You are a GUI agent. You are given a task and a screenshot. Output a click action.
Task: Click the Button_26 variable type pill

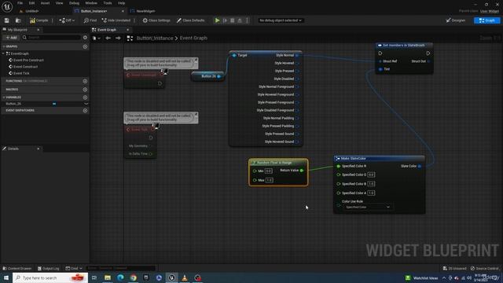[54, 104]
